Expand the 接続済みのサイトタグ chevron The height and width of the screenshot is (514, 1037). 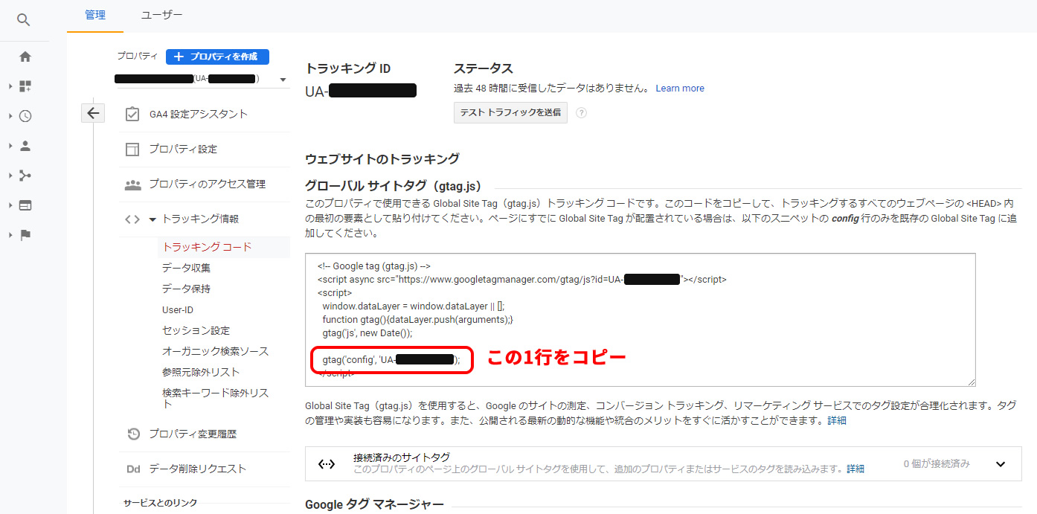(x=1001, y=464)
